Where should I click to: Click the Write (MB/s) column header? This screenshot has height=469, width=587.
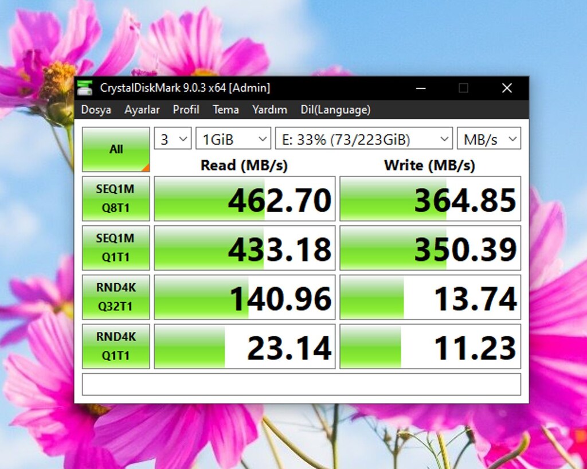coord(429,165)
